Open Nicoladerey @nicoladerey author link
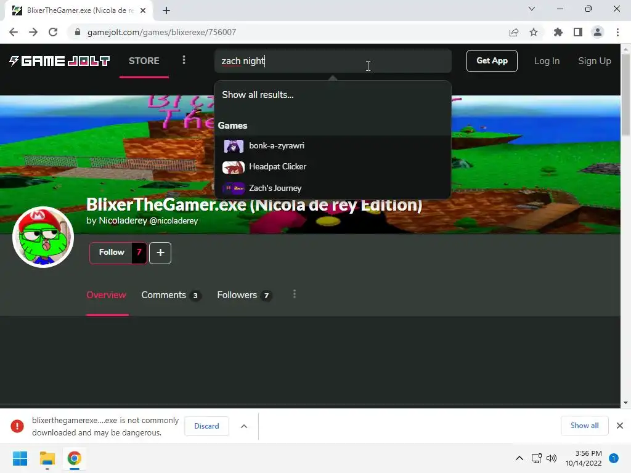Image resolution: width=631 pixels, height=473 pixels. (x=148, y=221)
